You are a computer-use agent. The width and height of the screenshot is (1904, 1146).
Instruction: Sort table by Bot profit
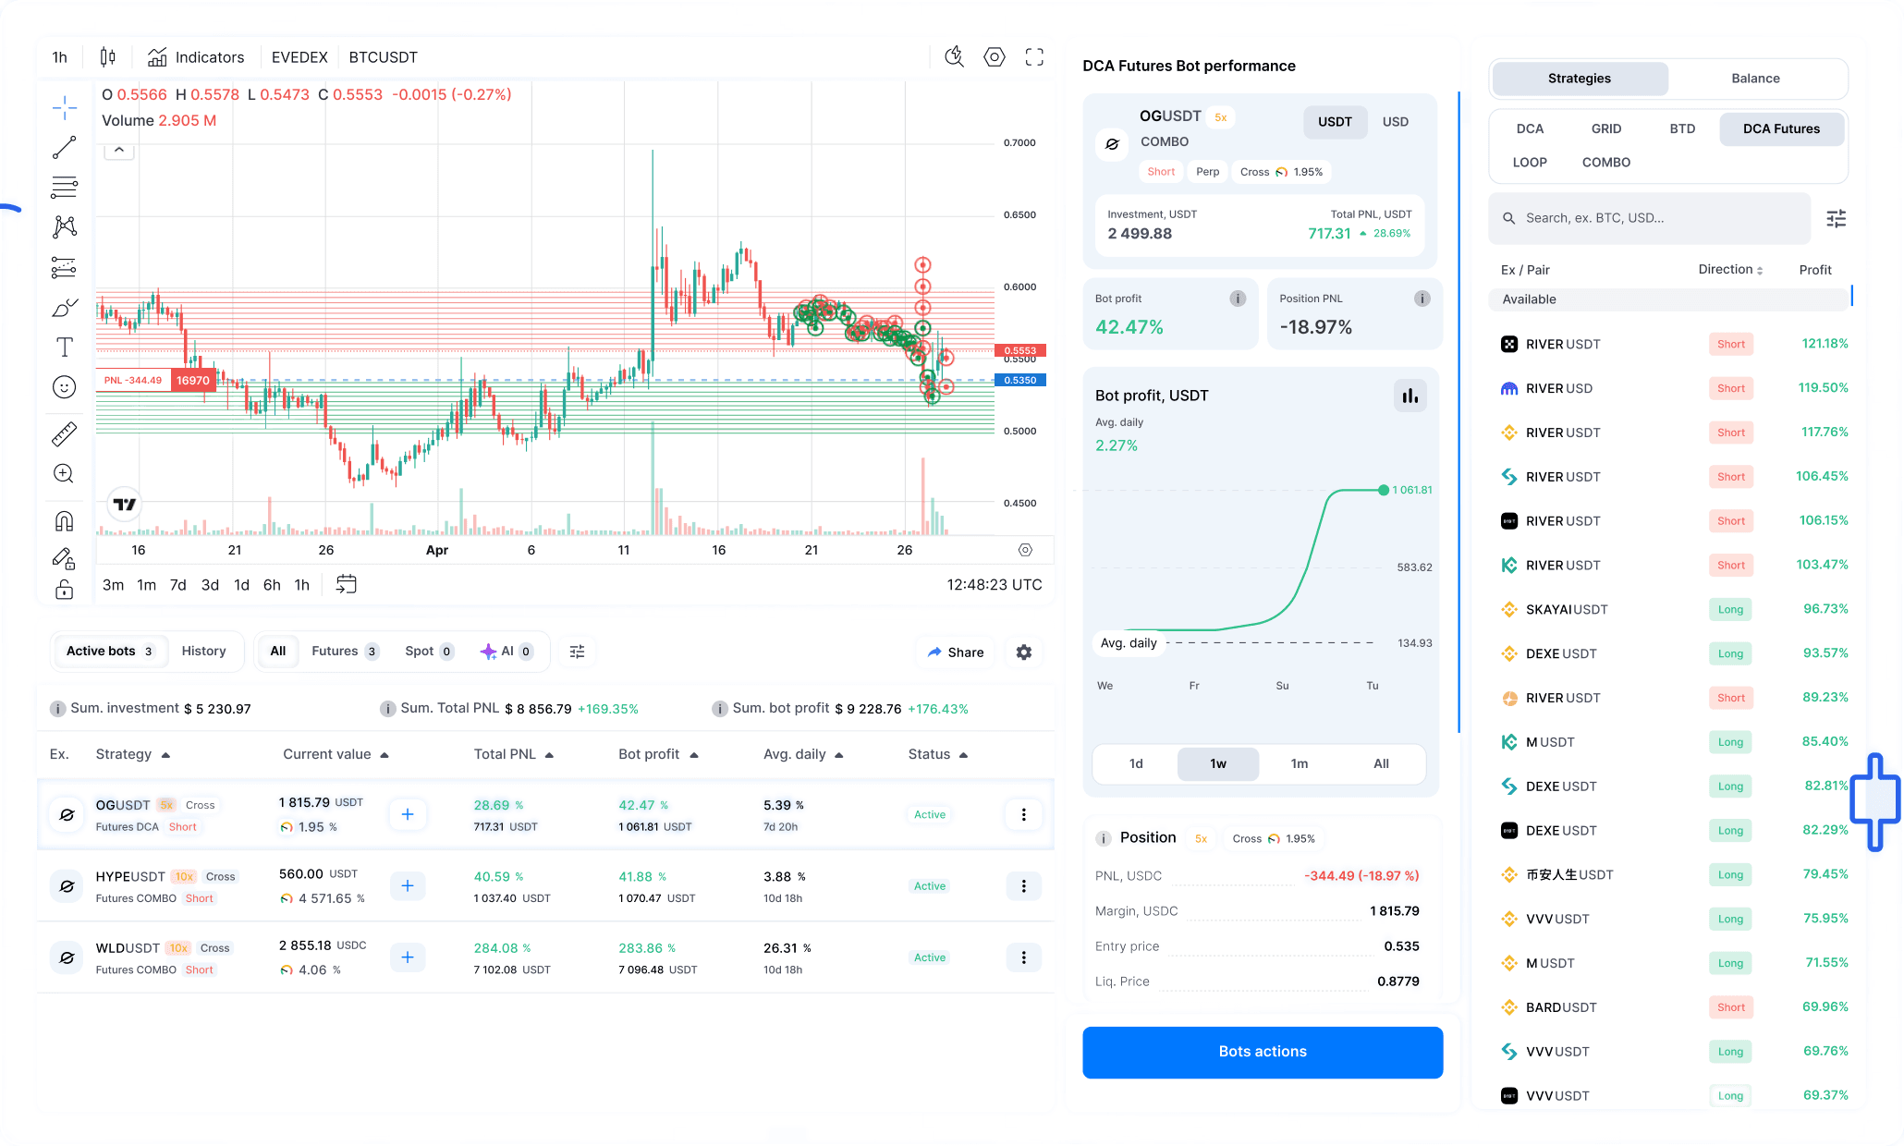658,754
